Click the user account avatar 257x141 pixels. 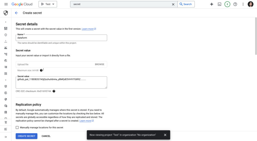coord(250,4)
